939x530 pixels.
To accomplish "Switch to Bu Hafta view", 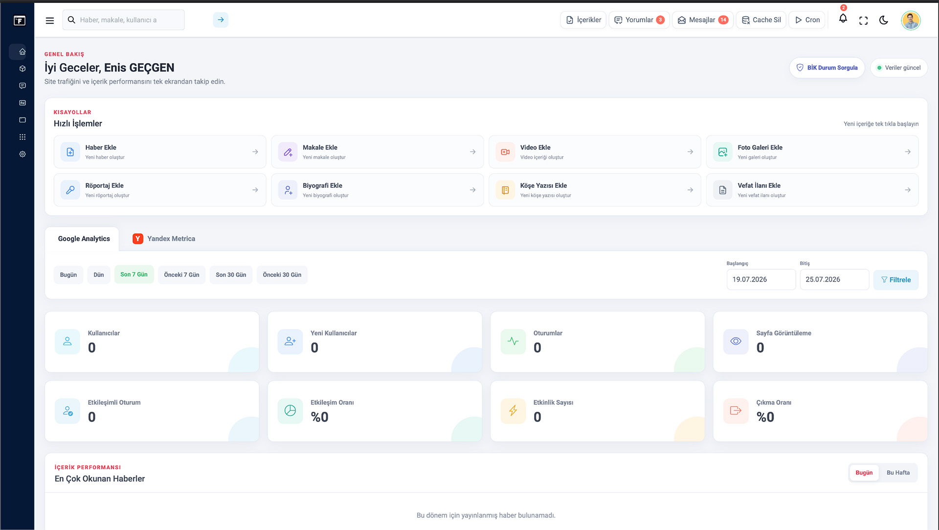I will (x=898, y=473).
